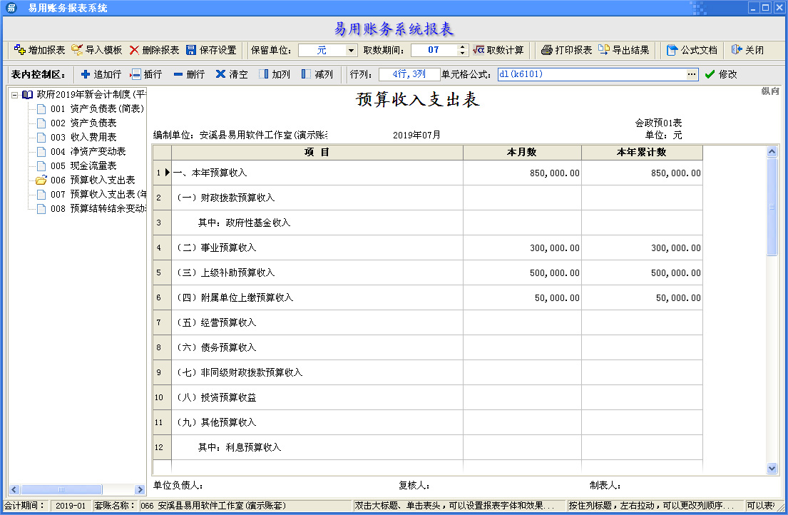Click row 1 current-row arrow marker

pos(168,173)
